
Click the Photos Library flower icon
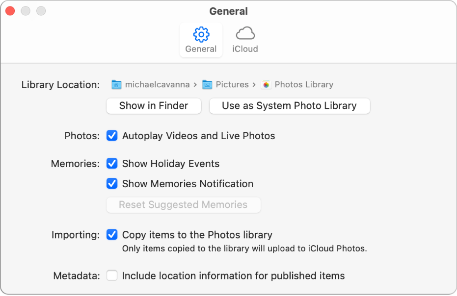(x=266, y=85)
